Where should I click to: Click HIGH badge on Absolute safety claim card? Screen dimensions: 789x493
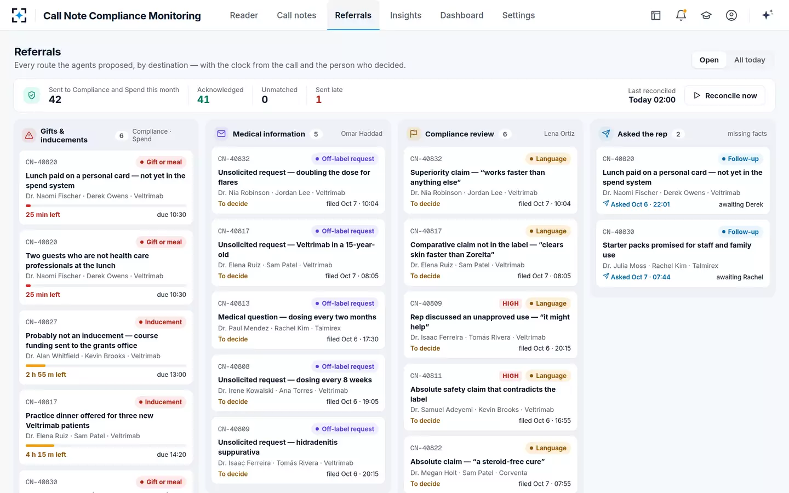[x=511, y=376]
